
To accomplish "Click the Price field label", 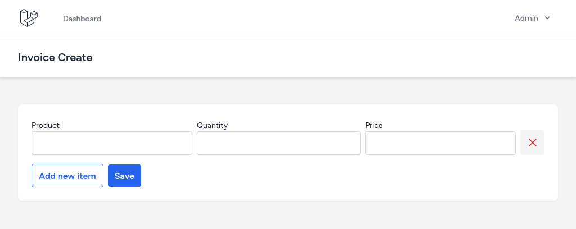I will click(374, 125).
